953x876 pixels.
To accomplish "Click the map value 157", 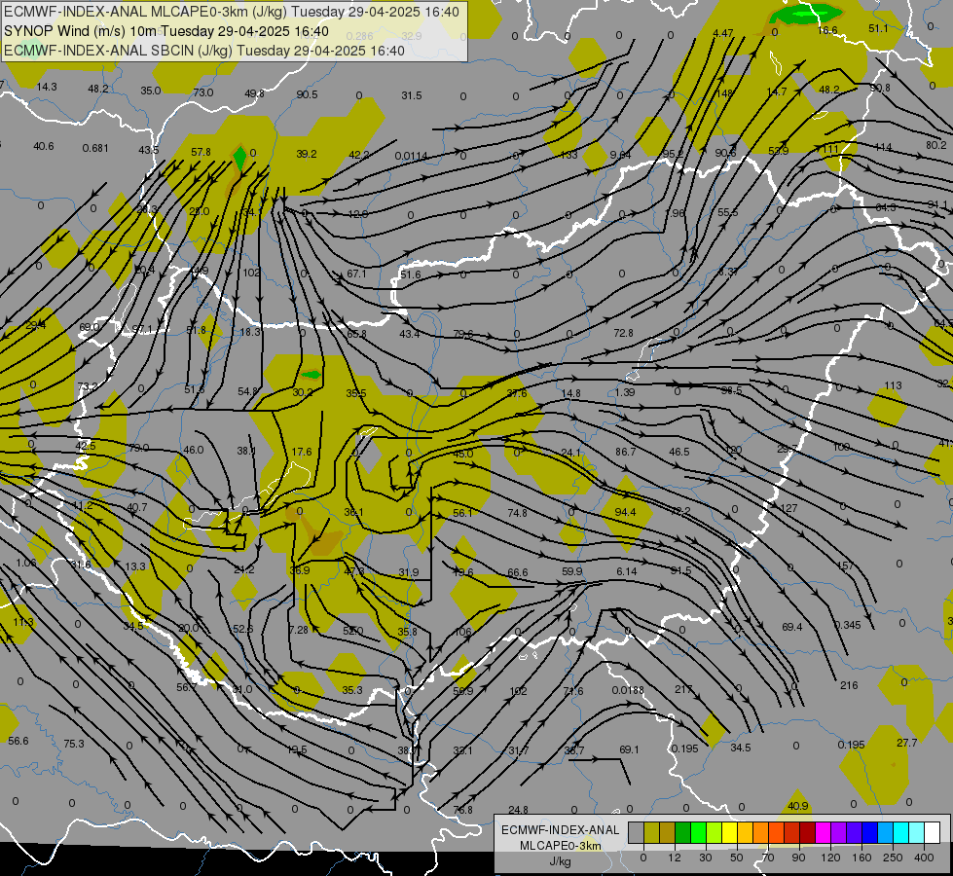I will pyautogui.click(x=845, y=566).
